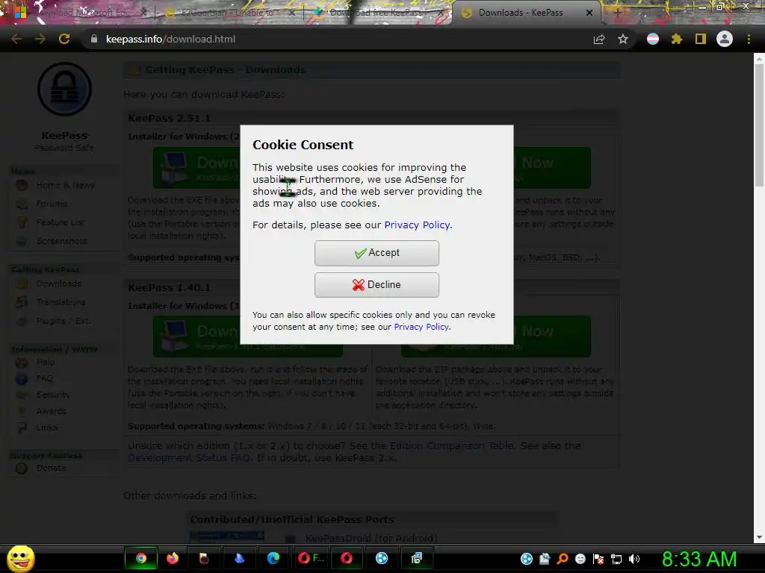This screenshot has width=765, height=573.
Task: Open the browser side panel
Action: pos(701,39)
